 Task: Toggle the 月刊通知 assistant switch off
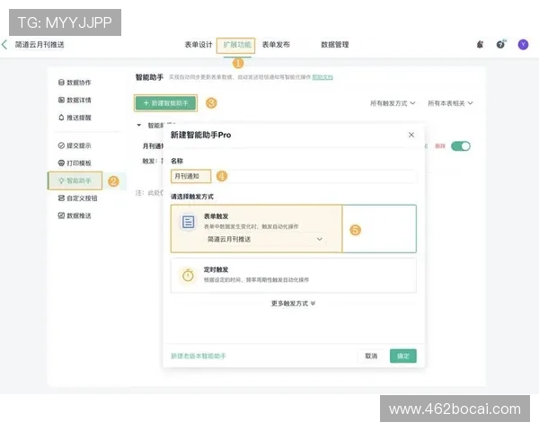pos(461,146)
